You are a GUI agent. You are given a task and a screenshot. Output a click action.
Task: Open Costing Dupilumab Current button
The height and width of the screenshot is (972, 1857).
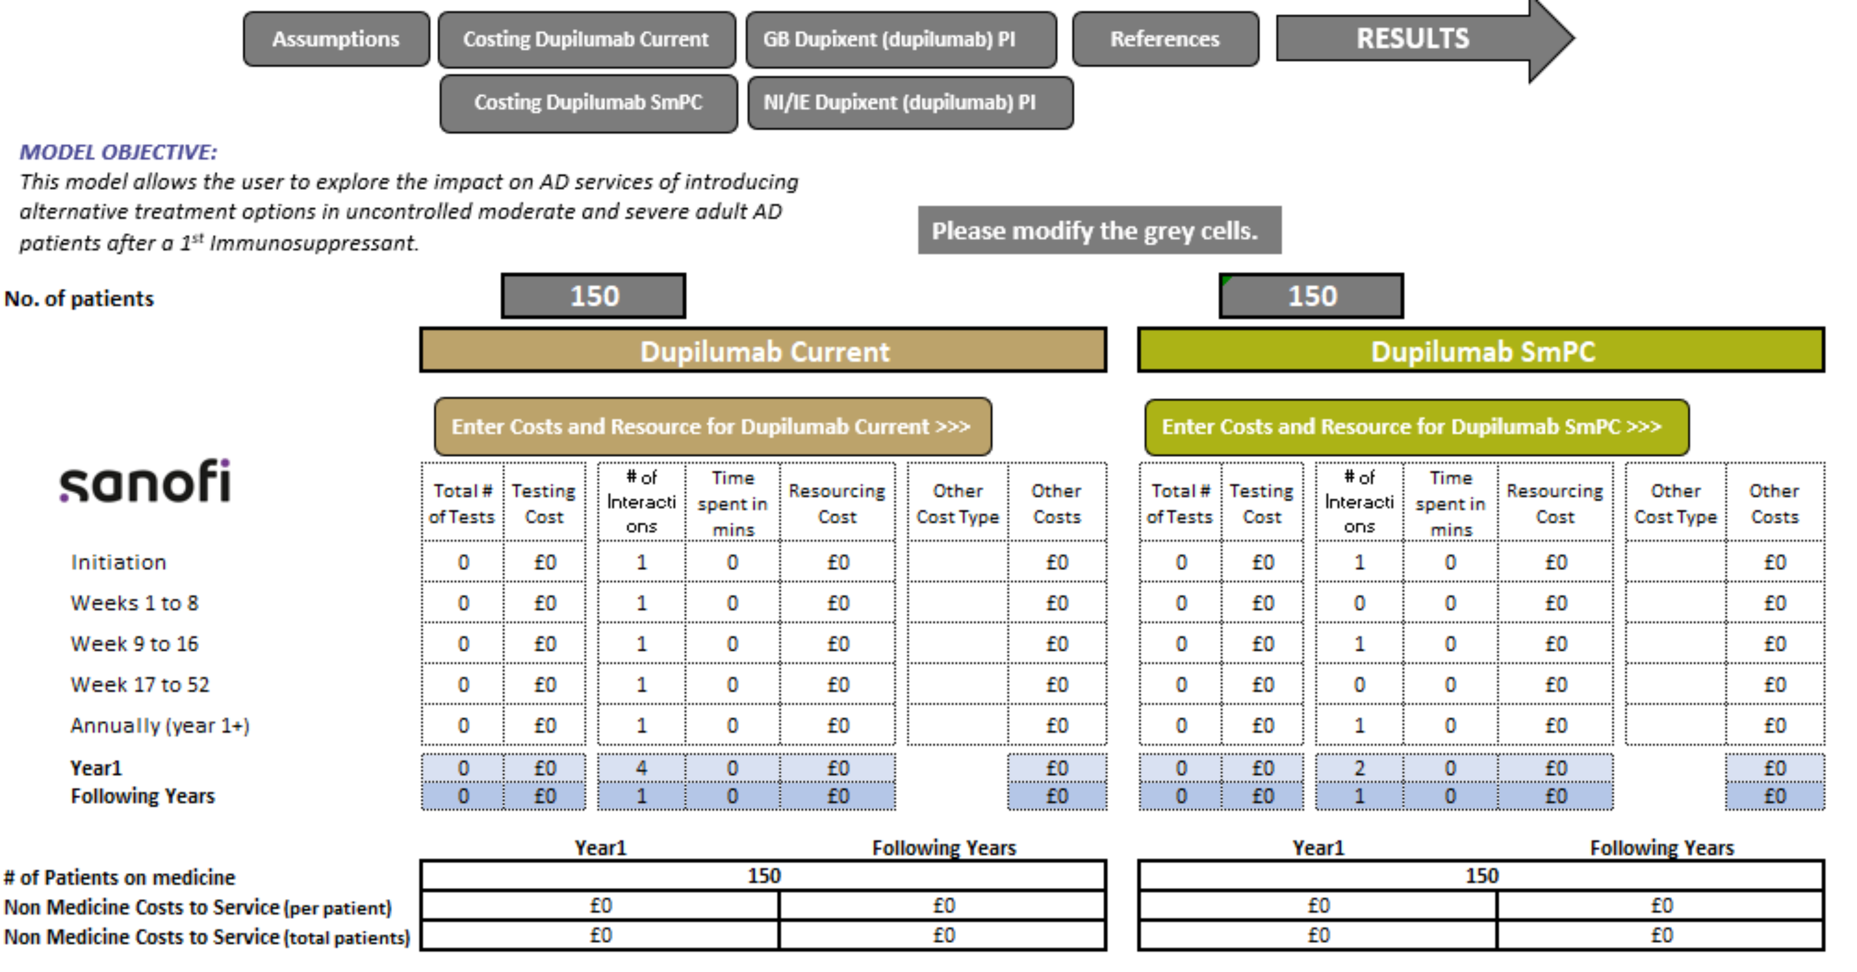pos(587,39)
